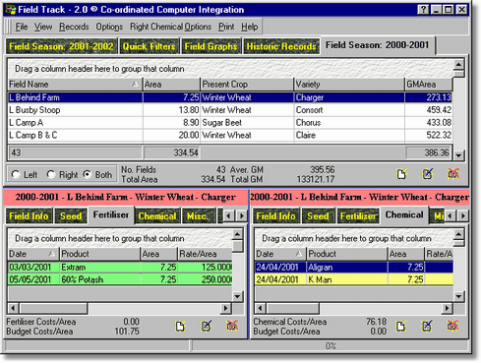The image size is (481, 363).
Task: Open the View menu
Action: click(x=43, y=27)
